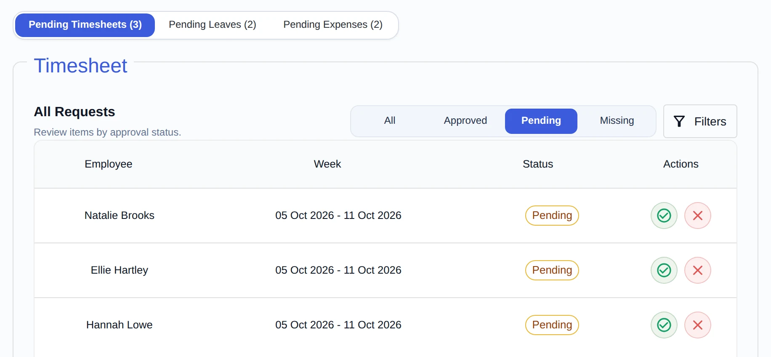
Task: Click the week range in Ellie Hartley's row
Action: tap(338, 270)
